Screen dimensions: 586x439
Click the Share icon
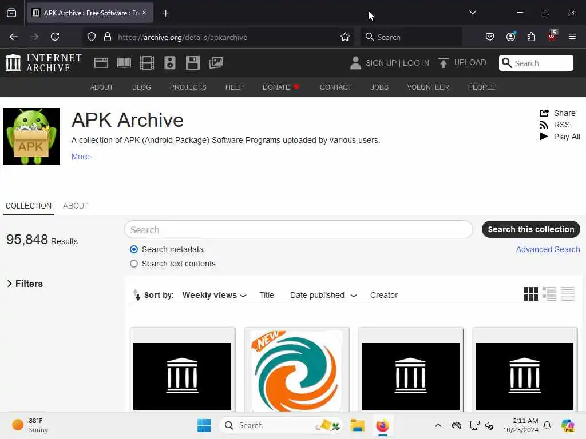[544, 113]
